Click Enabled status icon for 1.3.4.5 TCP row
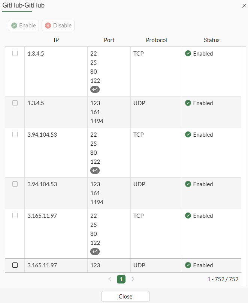 (x=188, y=53)
